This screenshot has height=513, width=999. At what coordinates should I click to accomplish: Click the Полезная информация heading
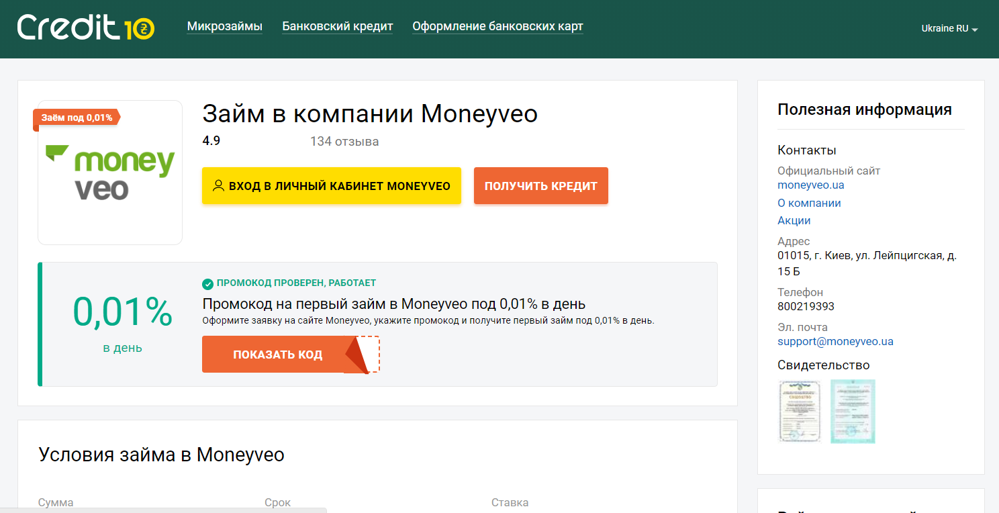pos(865,109)
